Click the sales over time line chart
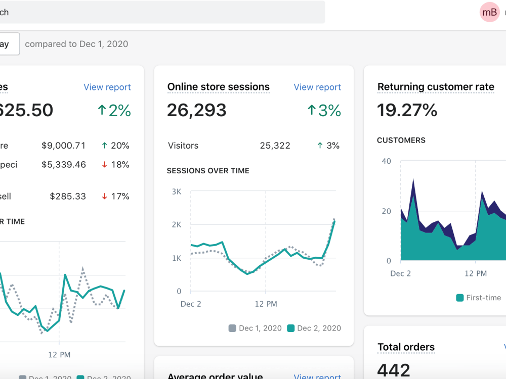Viewport: 506px width, 379px height. pyautogui.click(x=63, y=292)
